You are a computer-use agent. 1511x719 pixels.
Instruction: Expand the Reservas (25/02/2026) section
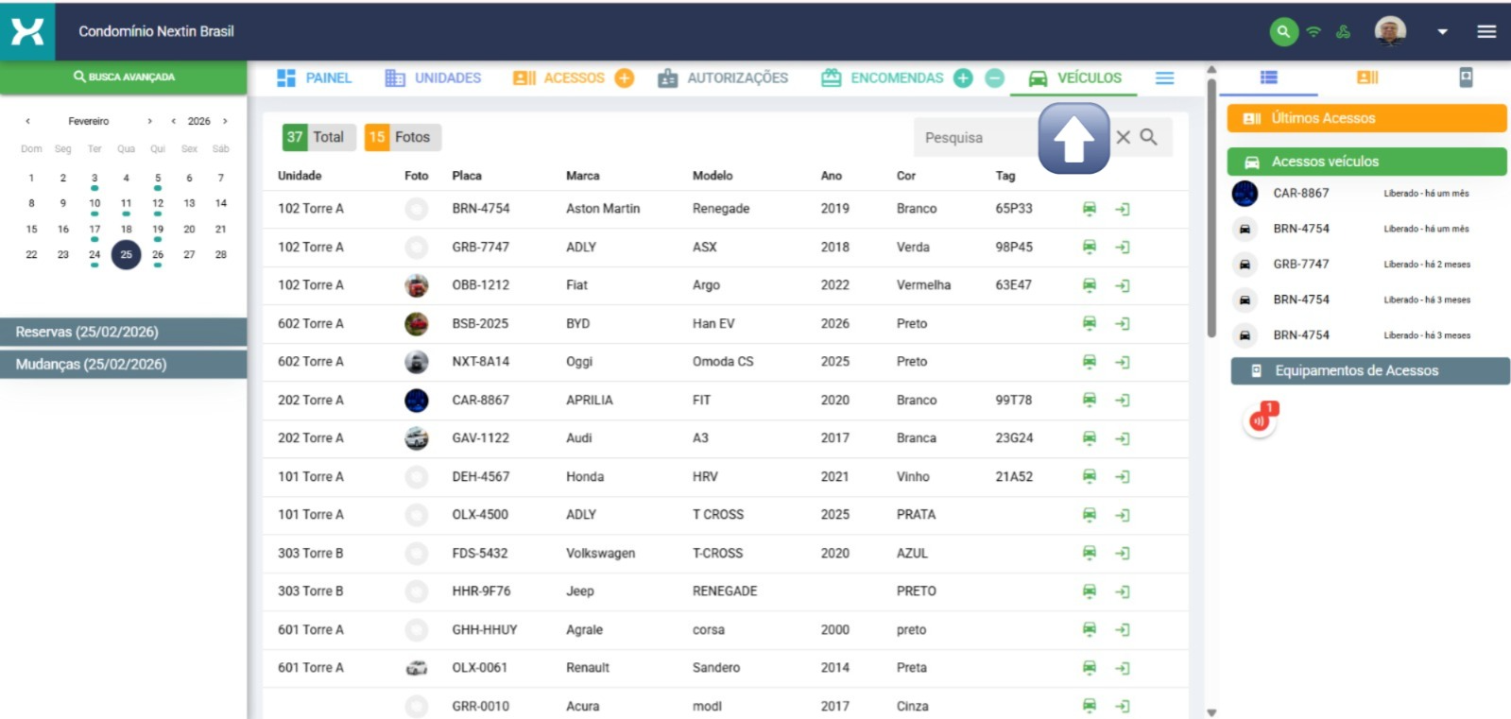(124, 332)
